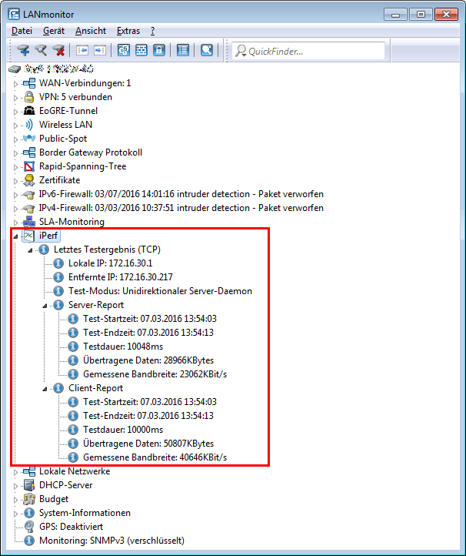Click the rightmost magnifier toolbar icon
This screenshot has height=556, width=466.
pyautogui.click(x=206, y=51)
